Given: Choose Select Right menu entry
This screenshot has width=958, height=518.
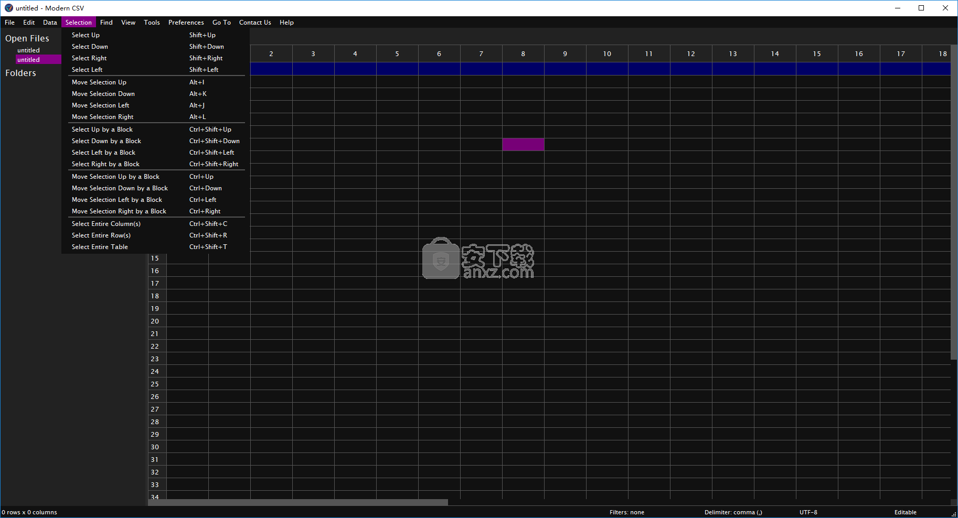Looking at the screenshot, I should click(x=156, y=58).
